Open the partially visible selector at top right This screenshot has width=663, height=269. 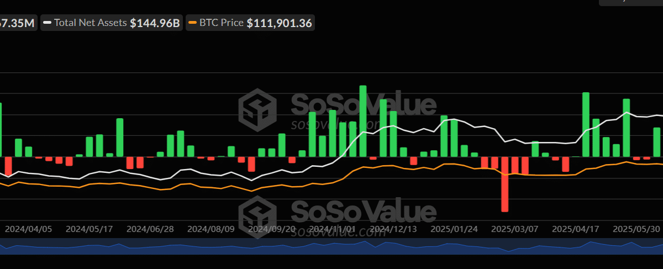630,3
